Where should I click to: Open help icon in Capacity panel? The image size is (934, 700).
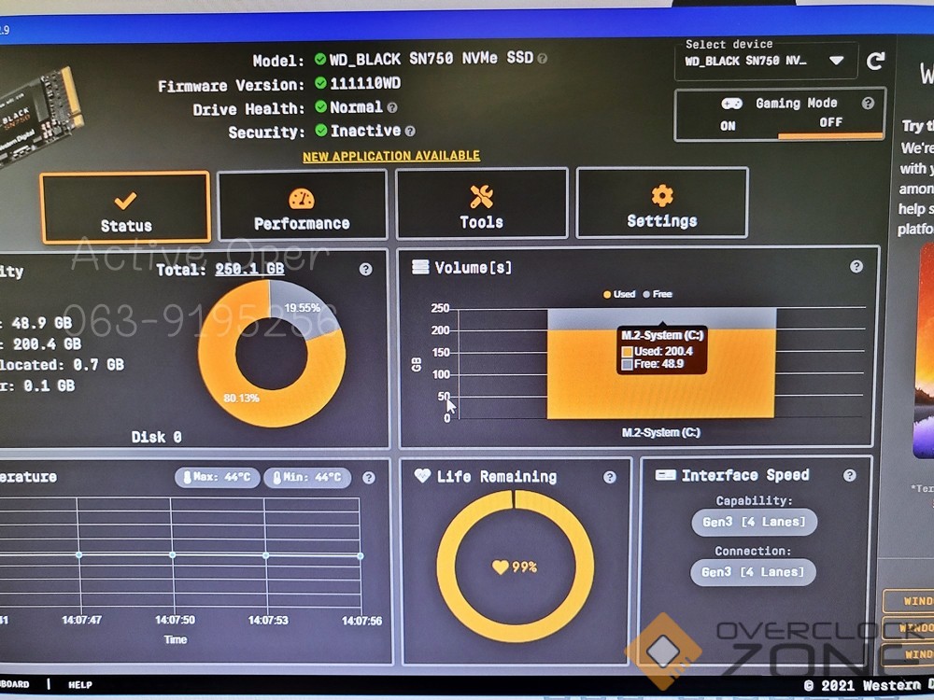coord(366,269)
